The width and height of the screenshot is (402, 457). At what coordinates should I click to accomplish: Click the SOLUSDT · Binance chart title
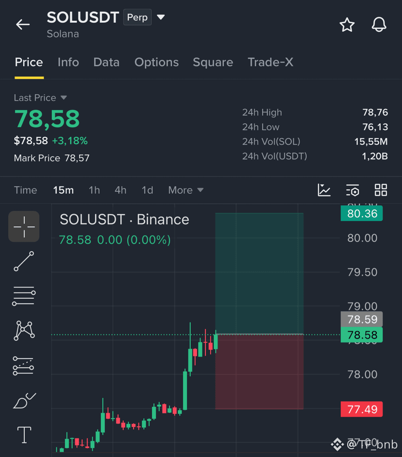[124, 219]
